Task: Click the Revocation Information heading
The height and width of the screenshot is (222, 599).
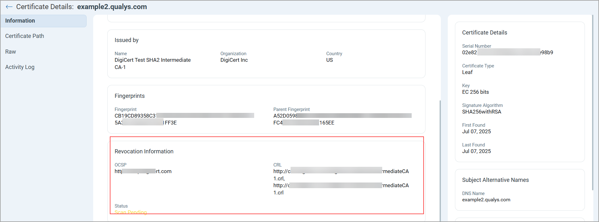Action: pyautogui.click(x=144, y=151)
